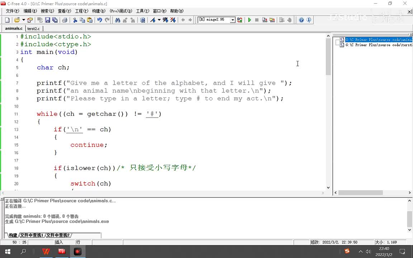
Task: Select animals.c in the file list panel
Action: click(x=379, y=40)
